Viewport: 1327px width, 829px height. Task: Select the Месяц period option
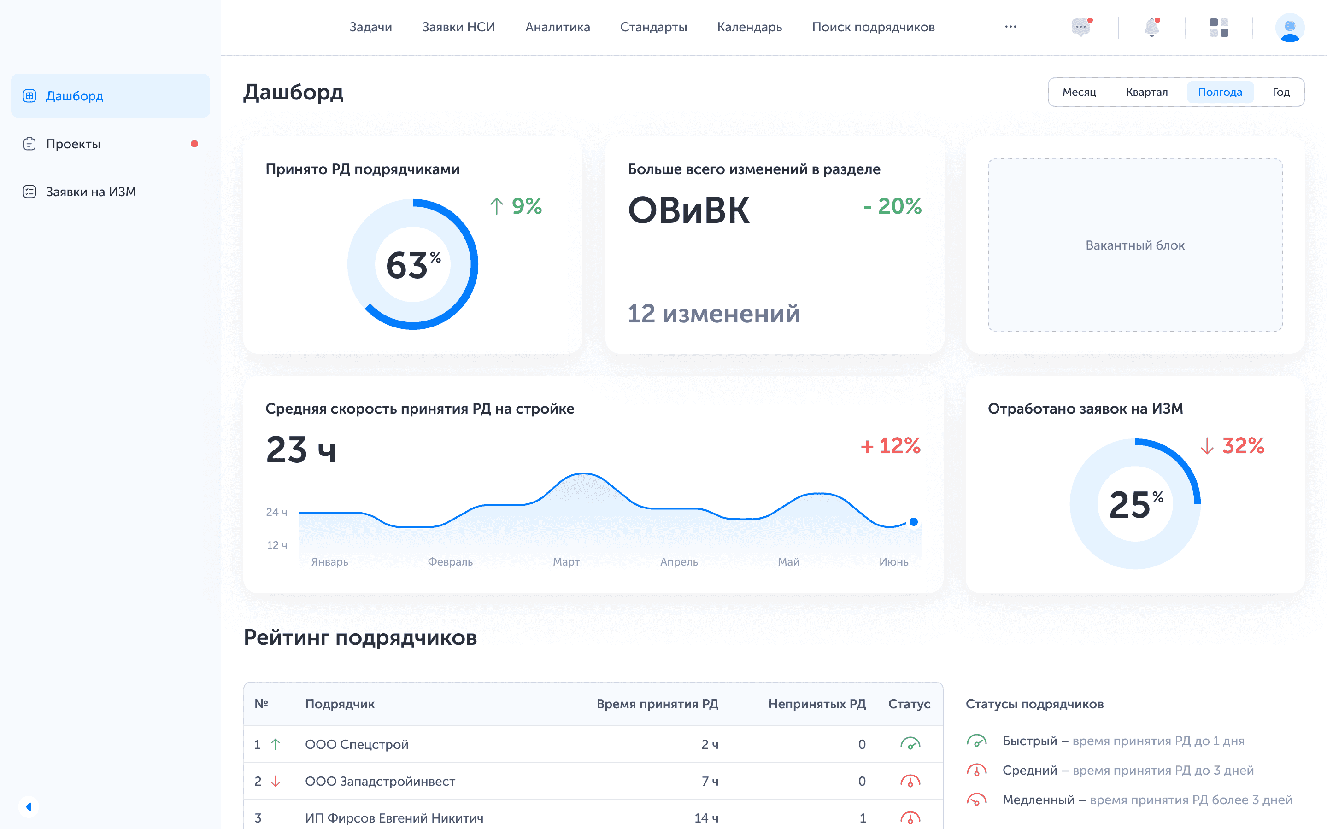(1079, 92)
